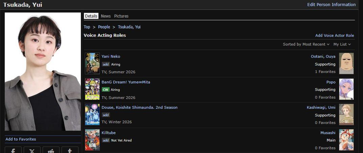Switch to the Pictures tab

(121, 16)
